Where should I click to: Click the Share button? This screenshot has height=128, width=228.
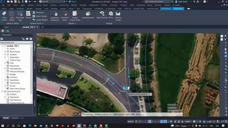coord(72,1)
